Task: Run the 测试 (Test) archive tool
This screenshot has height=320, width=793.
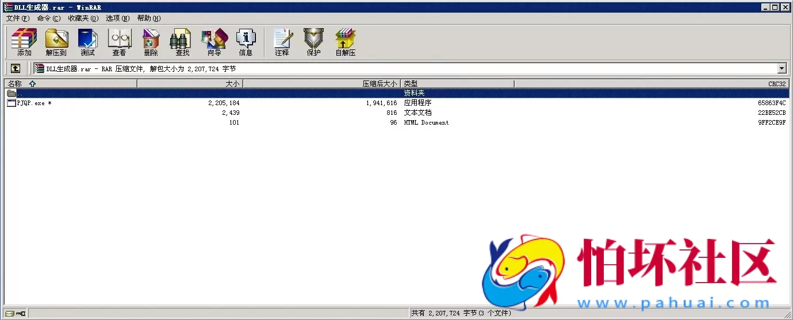Action: click(x=88, y=42)
